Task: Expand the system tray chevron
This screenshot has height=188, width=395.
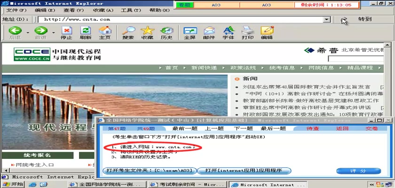Action: [x=371, y=185]
